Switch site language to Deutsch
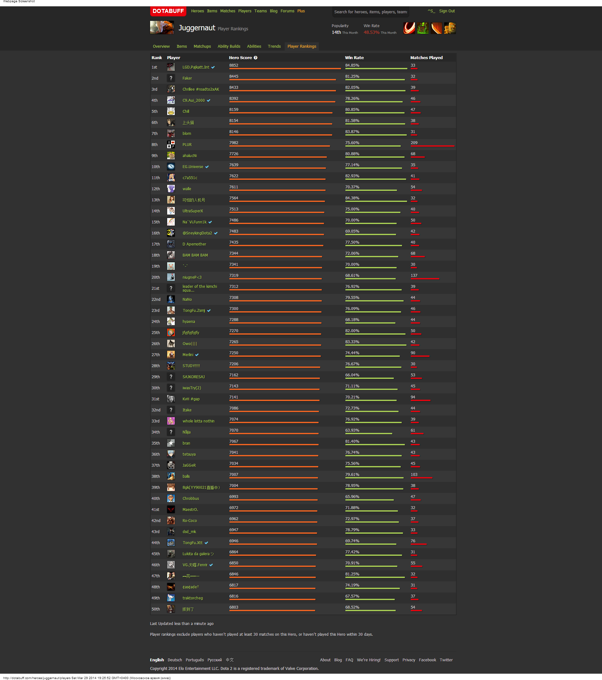 [175, 660]
